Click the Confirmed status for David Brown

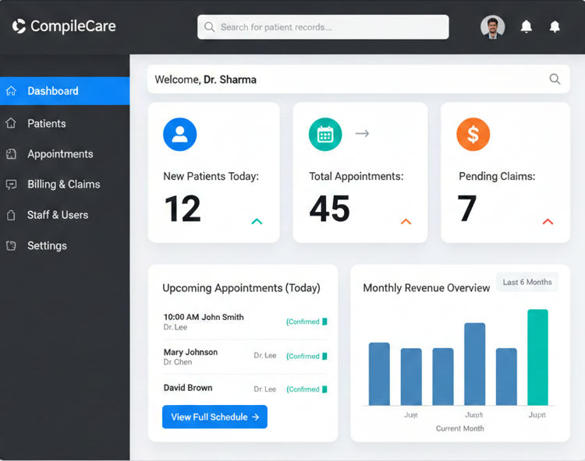pos(307,389)
